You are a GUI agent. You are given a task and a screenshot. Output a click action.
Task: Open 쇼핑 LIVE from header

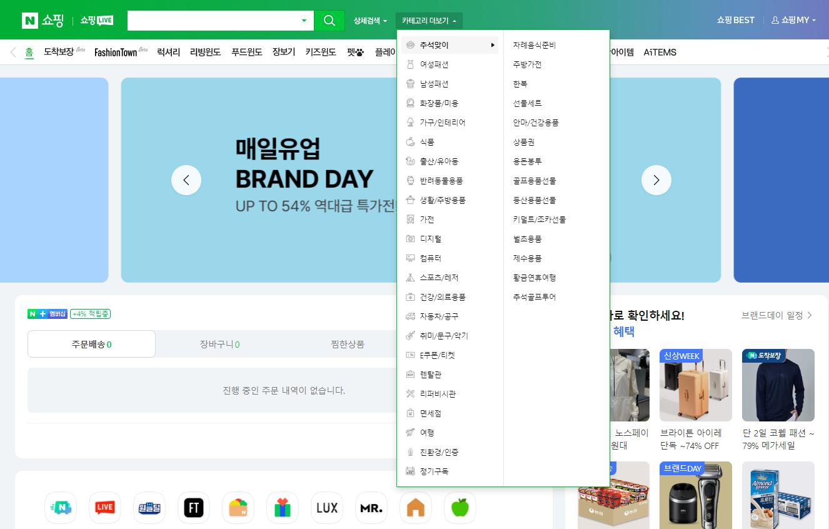[96, 20]
